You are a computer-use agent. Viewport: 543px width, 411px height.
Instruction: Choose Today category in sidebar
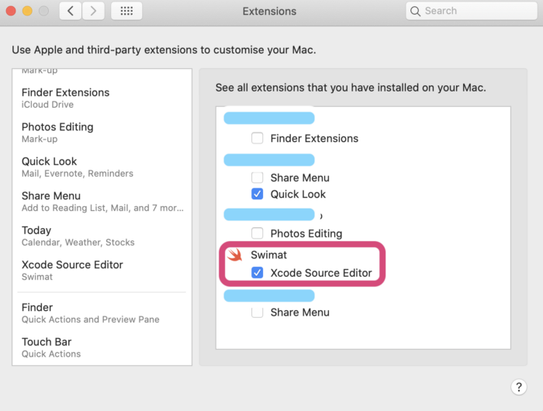coord(37,236)
